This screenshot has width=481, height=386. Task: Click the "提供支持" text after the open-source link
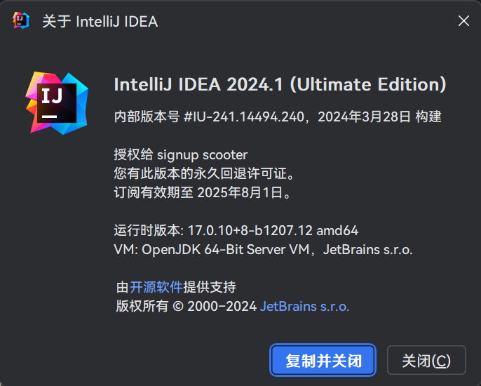click(210, 286)
